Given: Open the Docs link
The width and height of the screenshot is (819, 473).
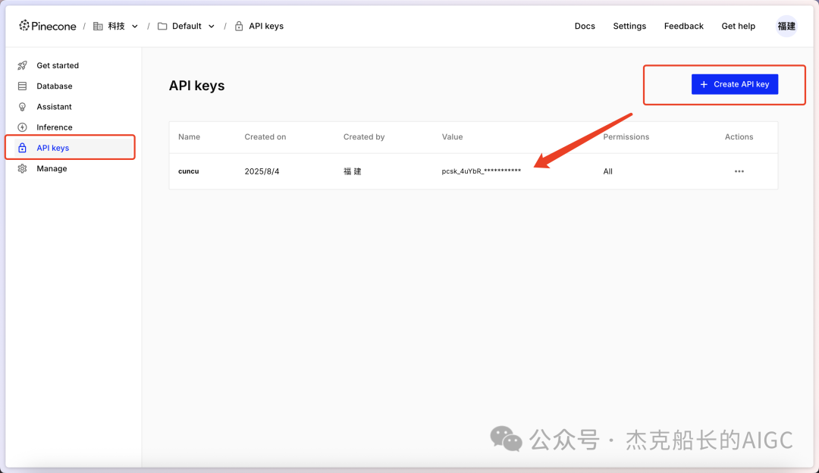Looking at the screenshot, I should [x=585, y=26].
